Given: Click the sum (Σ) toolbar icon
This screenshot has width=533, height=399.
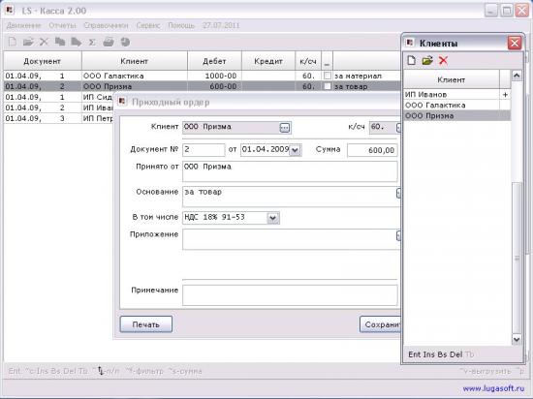Looking at the screenshot, I should click(x=92, y=42).
